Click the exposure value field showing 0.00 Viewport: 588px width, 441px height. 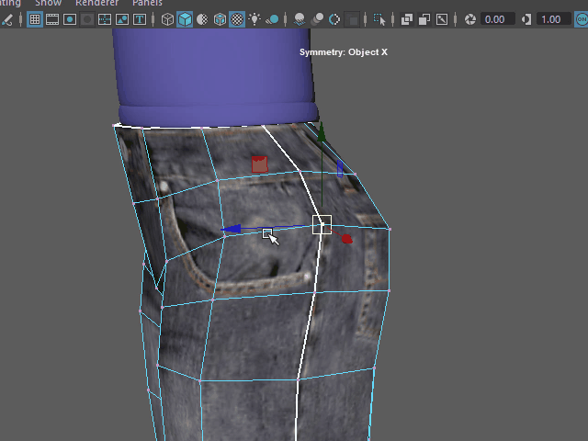click(x=498, y=19)
